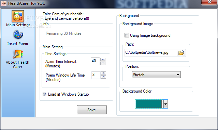Save the settings with the Save button

click(92, 110)
